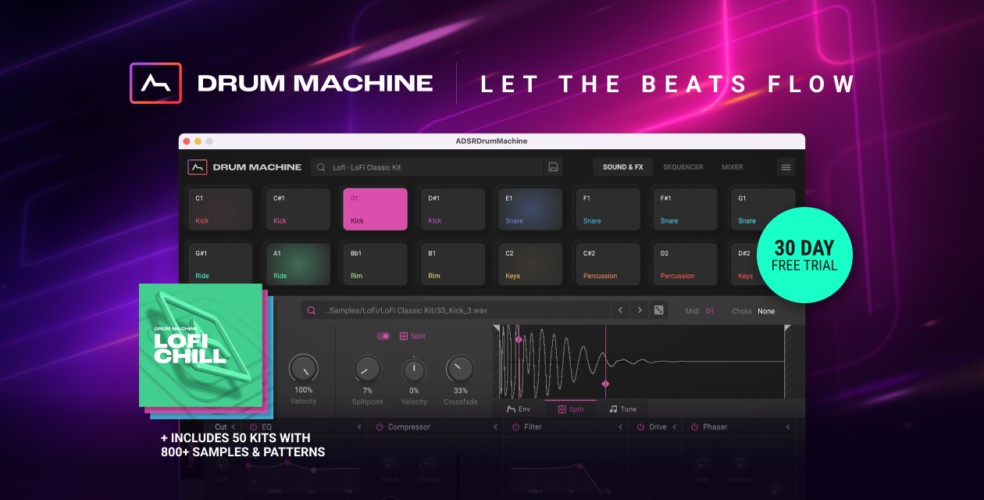Click the Lofi Chill pack cover art
The height and width of the screenshot is (500, 984).
(201, 345)
